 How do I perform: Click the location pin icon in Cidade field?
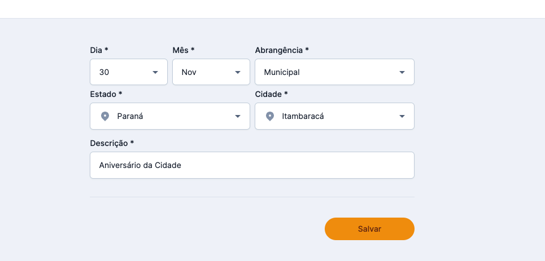pyautogui.click(x=270, y=117)
